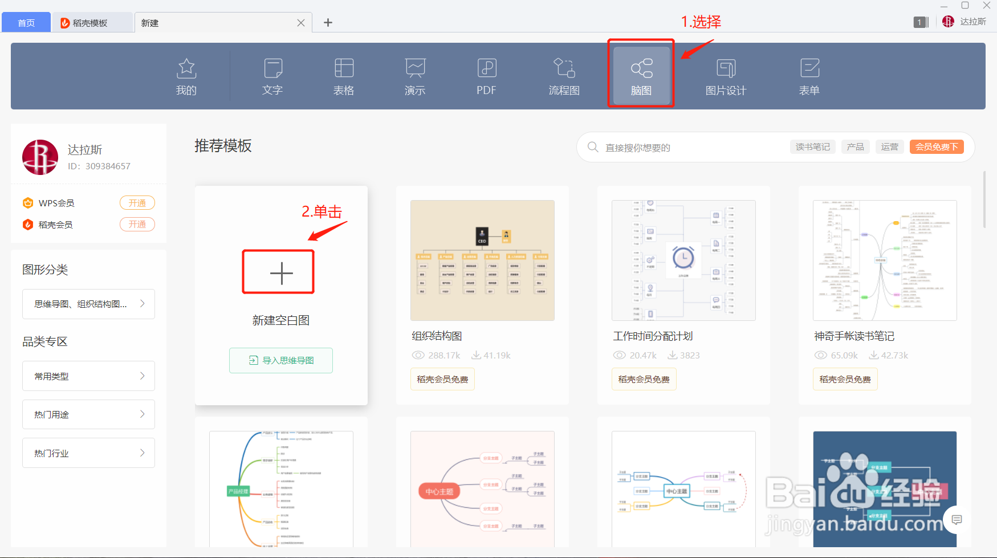Click the 读书笔记 search tag
This screenshot has height=558, width=997.
(812, 147)
